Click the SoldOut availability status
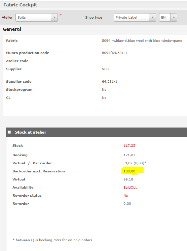Viewport: 187px width, 251px height. tap(130, 188)
